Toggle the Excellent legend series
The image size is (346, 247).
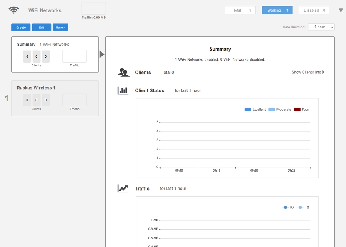(x=255, y=109)
